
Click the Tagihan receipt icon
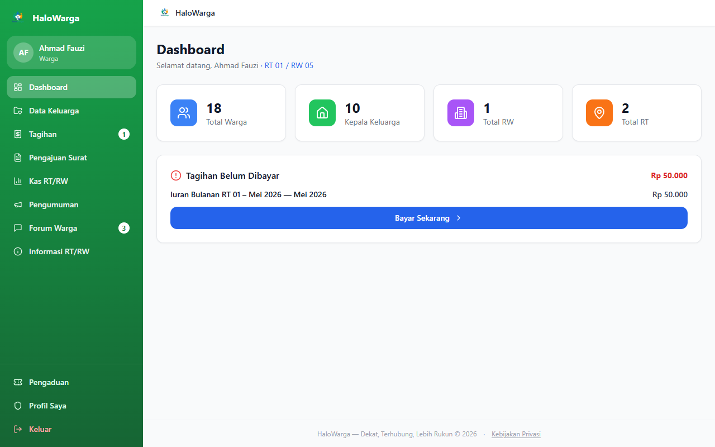(x=18, y=134)
